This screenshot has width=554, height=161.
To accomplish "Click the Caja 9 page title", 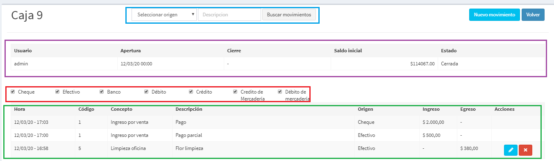I will pyautogui.click(x=27, y=15).
